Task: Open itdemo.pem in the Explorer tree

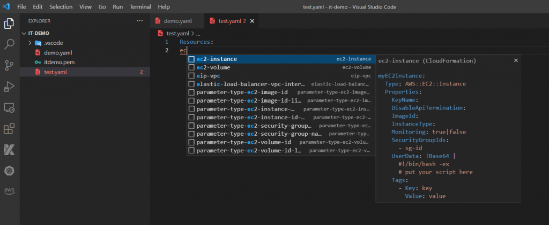Action: pyautogui.click(x=85, y=63)
